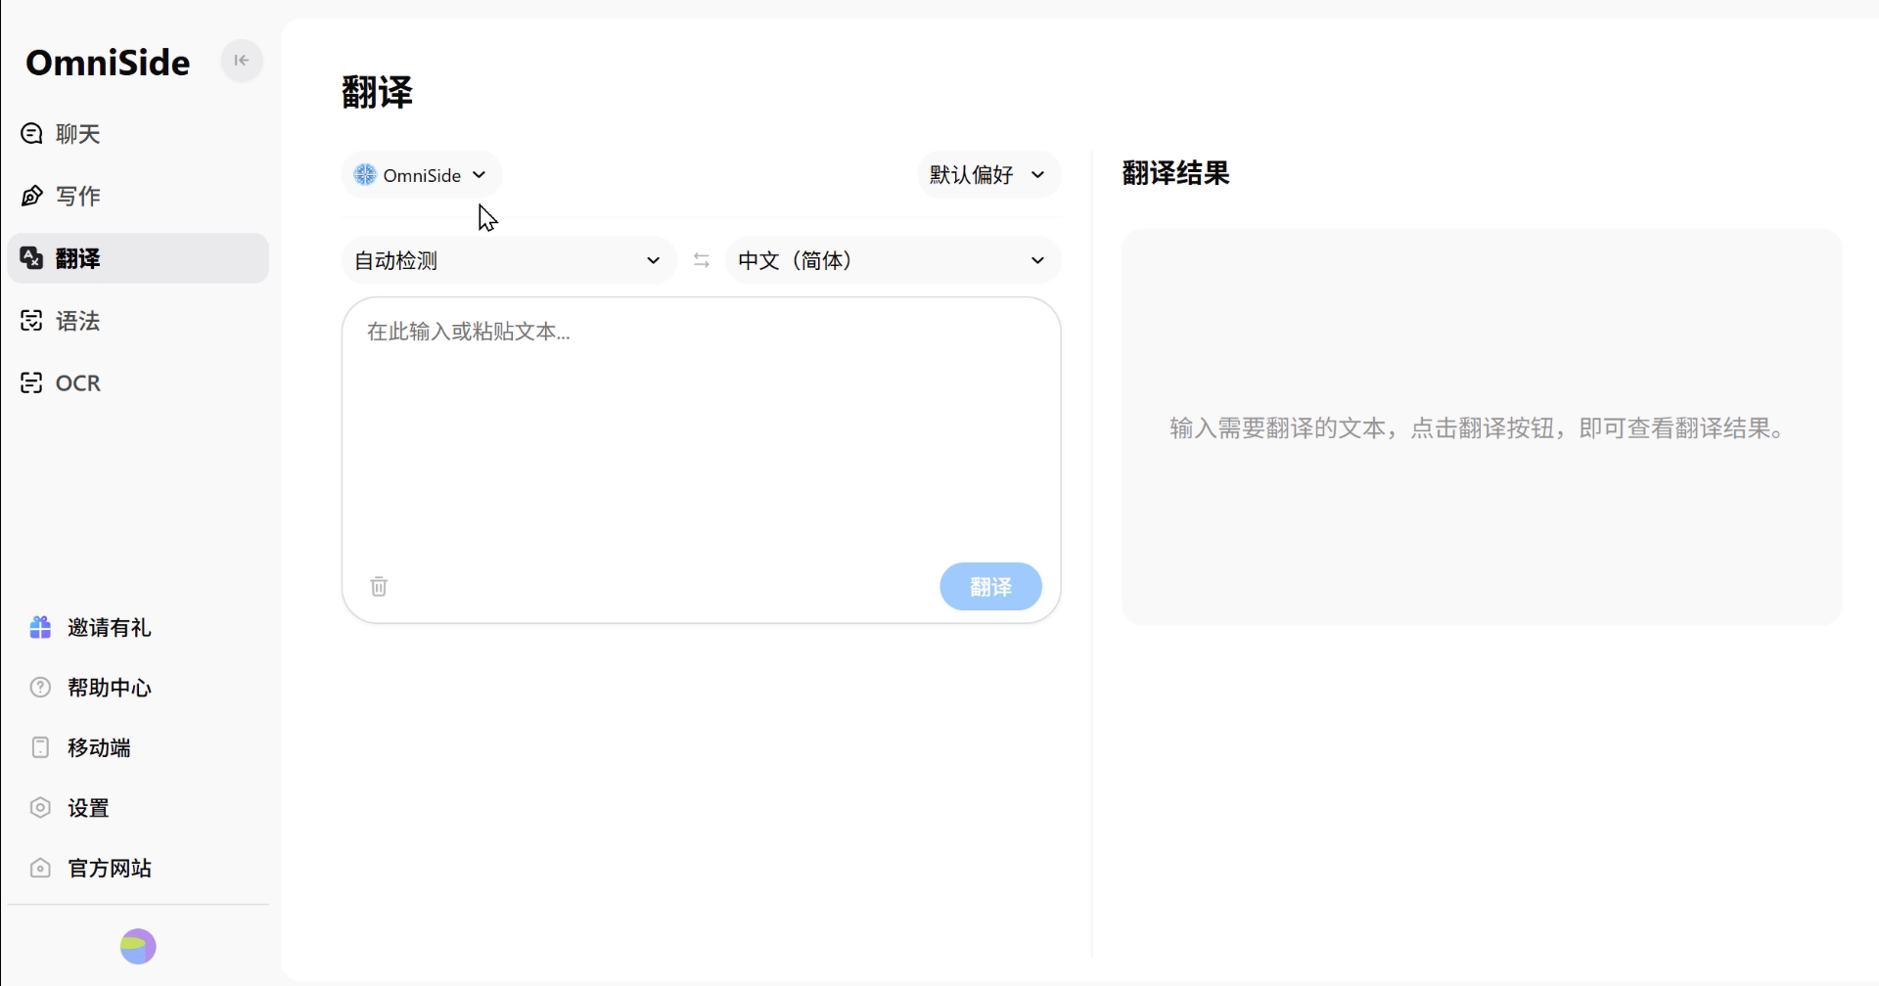This screenshot has width=1879, height=986.
Task: Expand the 自动检测 source language dropdown
Action: (508, 261)
